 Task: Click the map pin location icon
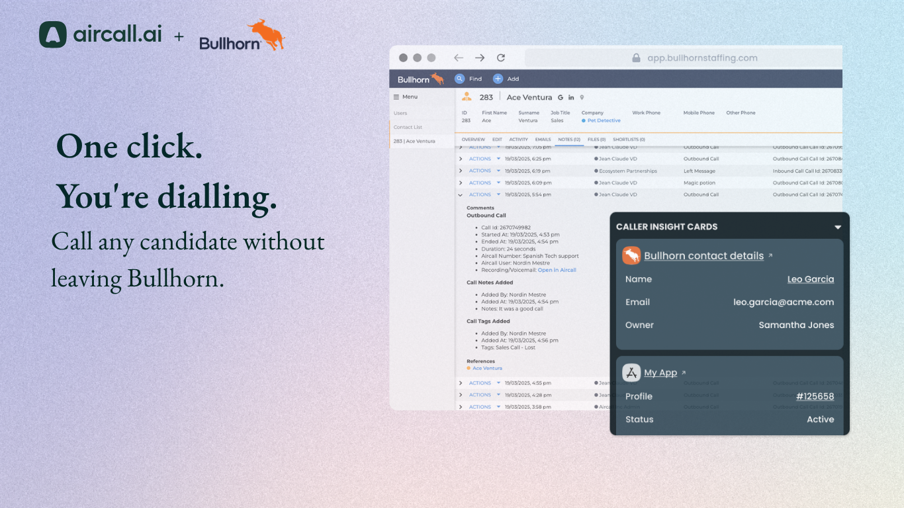coord(582,97)
